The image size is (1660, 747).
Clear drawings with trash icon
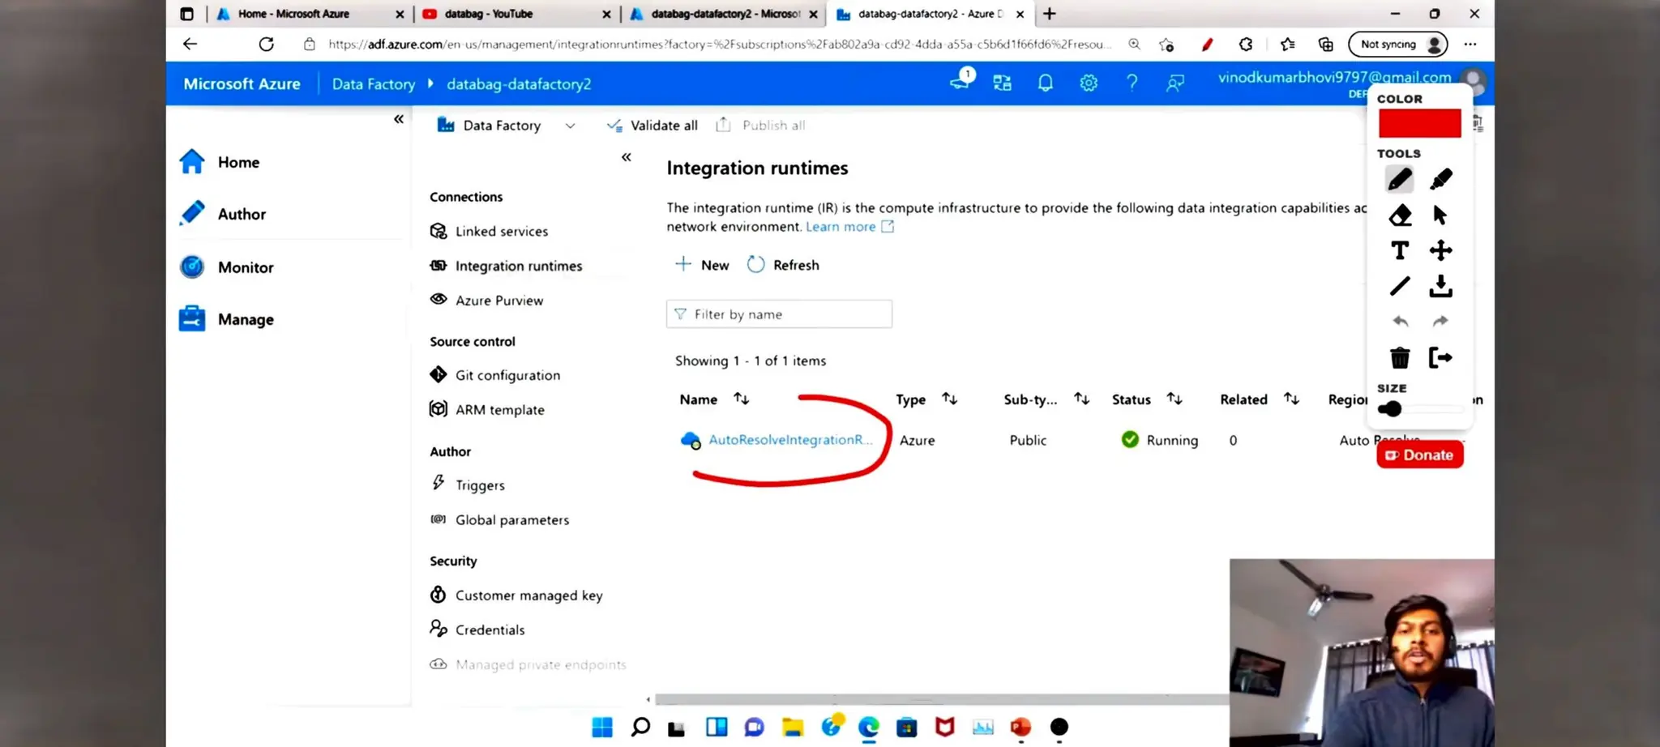click(x=1400, y=357)
